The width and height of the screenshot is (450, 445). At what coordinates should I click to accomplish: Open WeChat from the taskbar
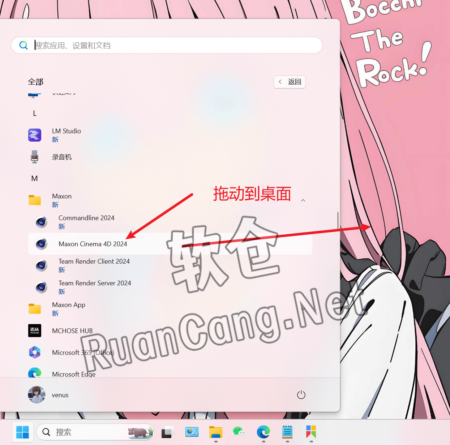pyautogui.click(x=239, y=432)
